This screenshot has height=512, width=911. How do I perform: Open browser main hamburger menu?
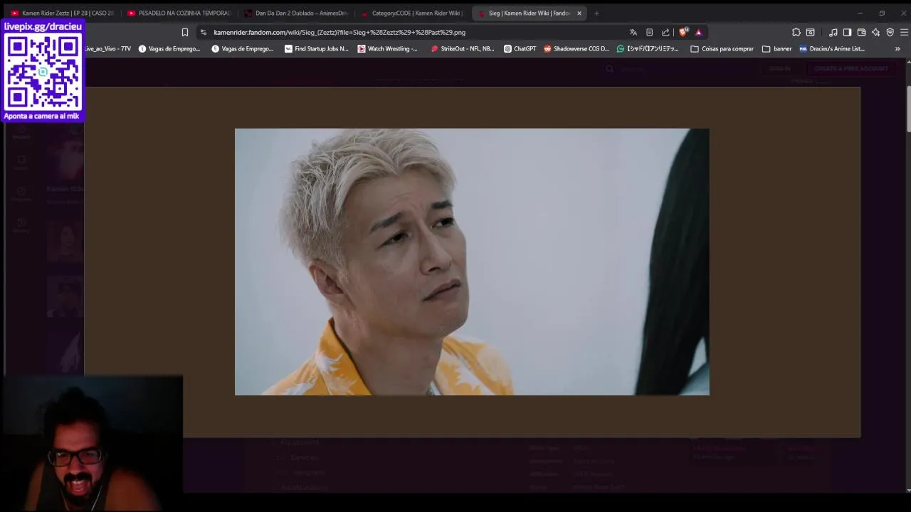point(904,32)
